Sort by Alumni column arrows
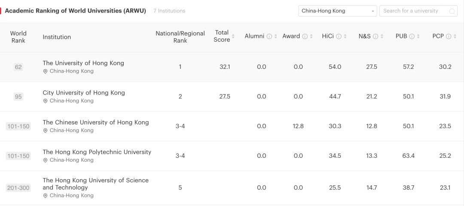464x206 pixels. click(x=275, y=37)
